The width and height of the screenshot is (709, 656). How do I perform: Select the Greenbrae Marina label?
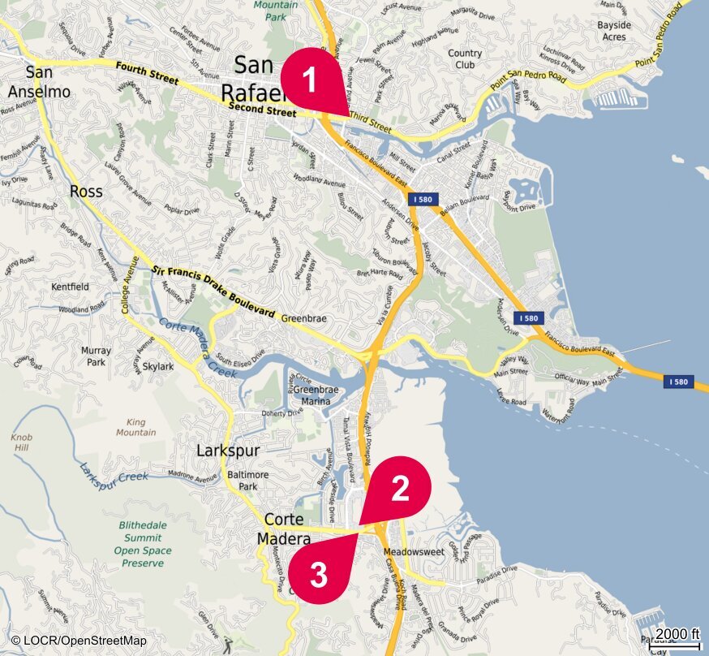click(x=316, y=395)
